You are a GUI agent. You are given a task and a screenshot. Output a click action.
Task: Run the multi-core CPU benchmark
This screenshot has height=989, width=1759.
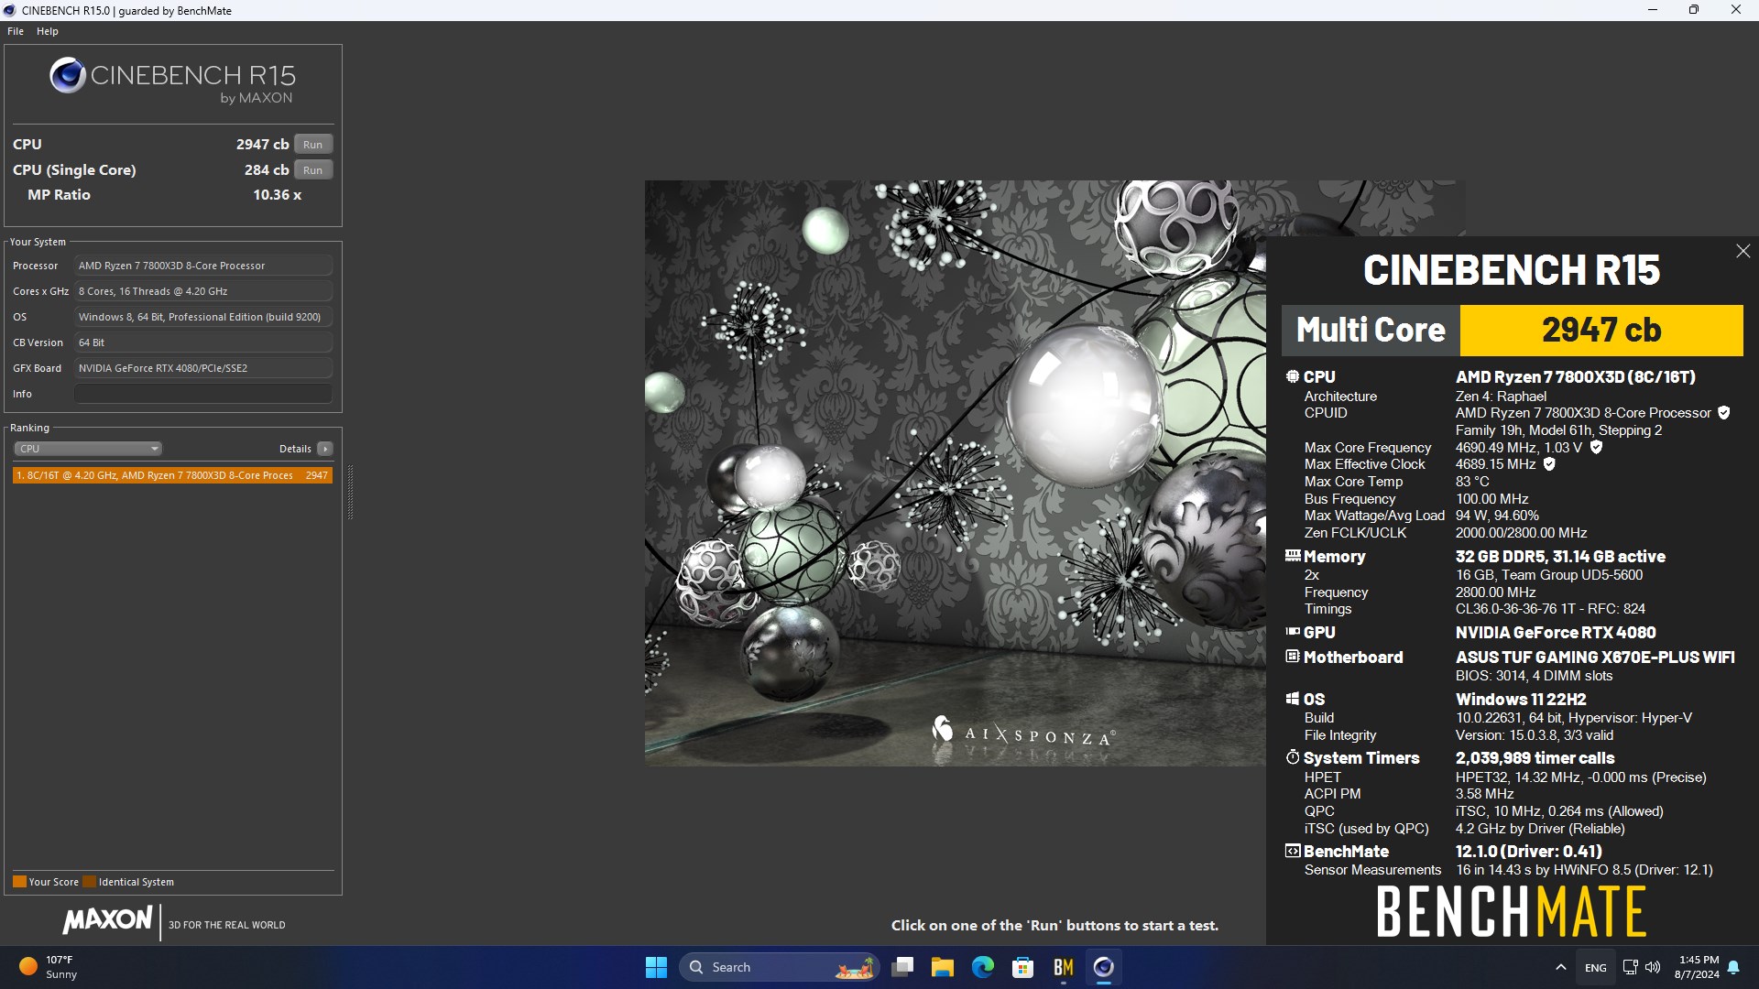(x=312, y=144)
